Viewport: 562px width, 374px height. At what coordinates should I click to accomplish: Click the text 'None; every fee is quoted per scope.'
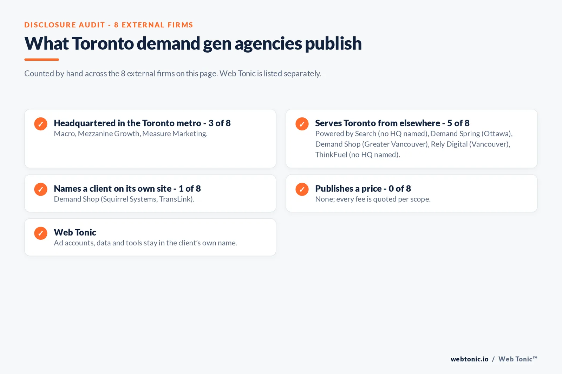(373, 199)
